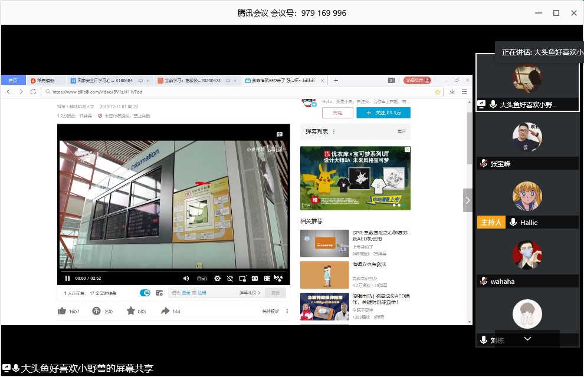Click the volume speaker icon in player
This screenshot has width=584, height=377.
[x=186, y=278]
